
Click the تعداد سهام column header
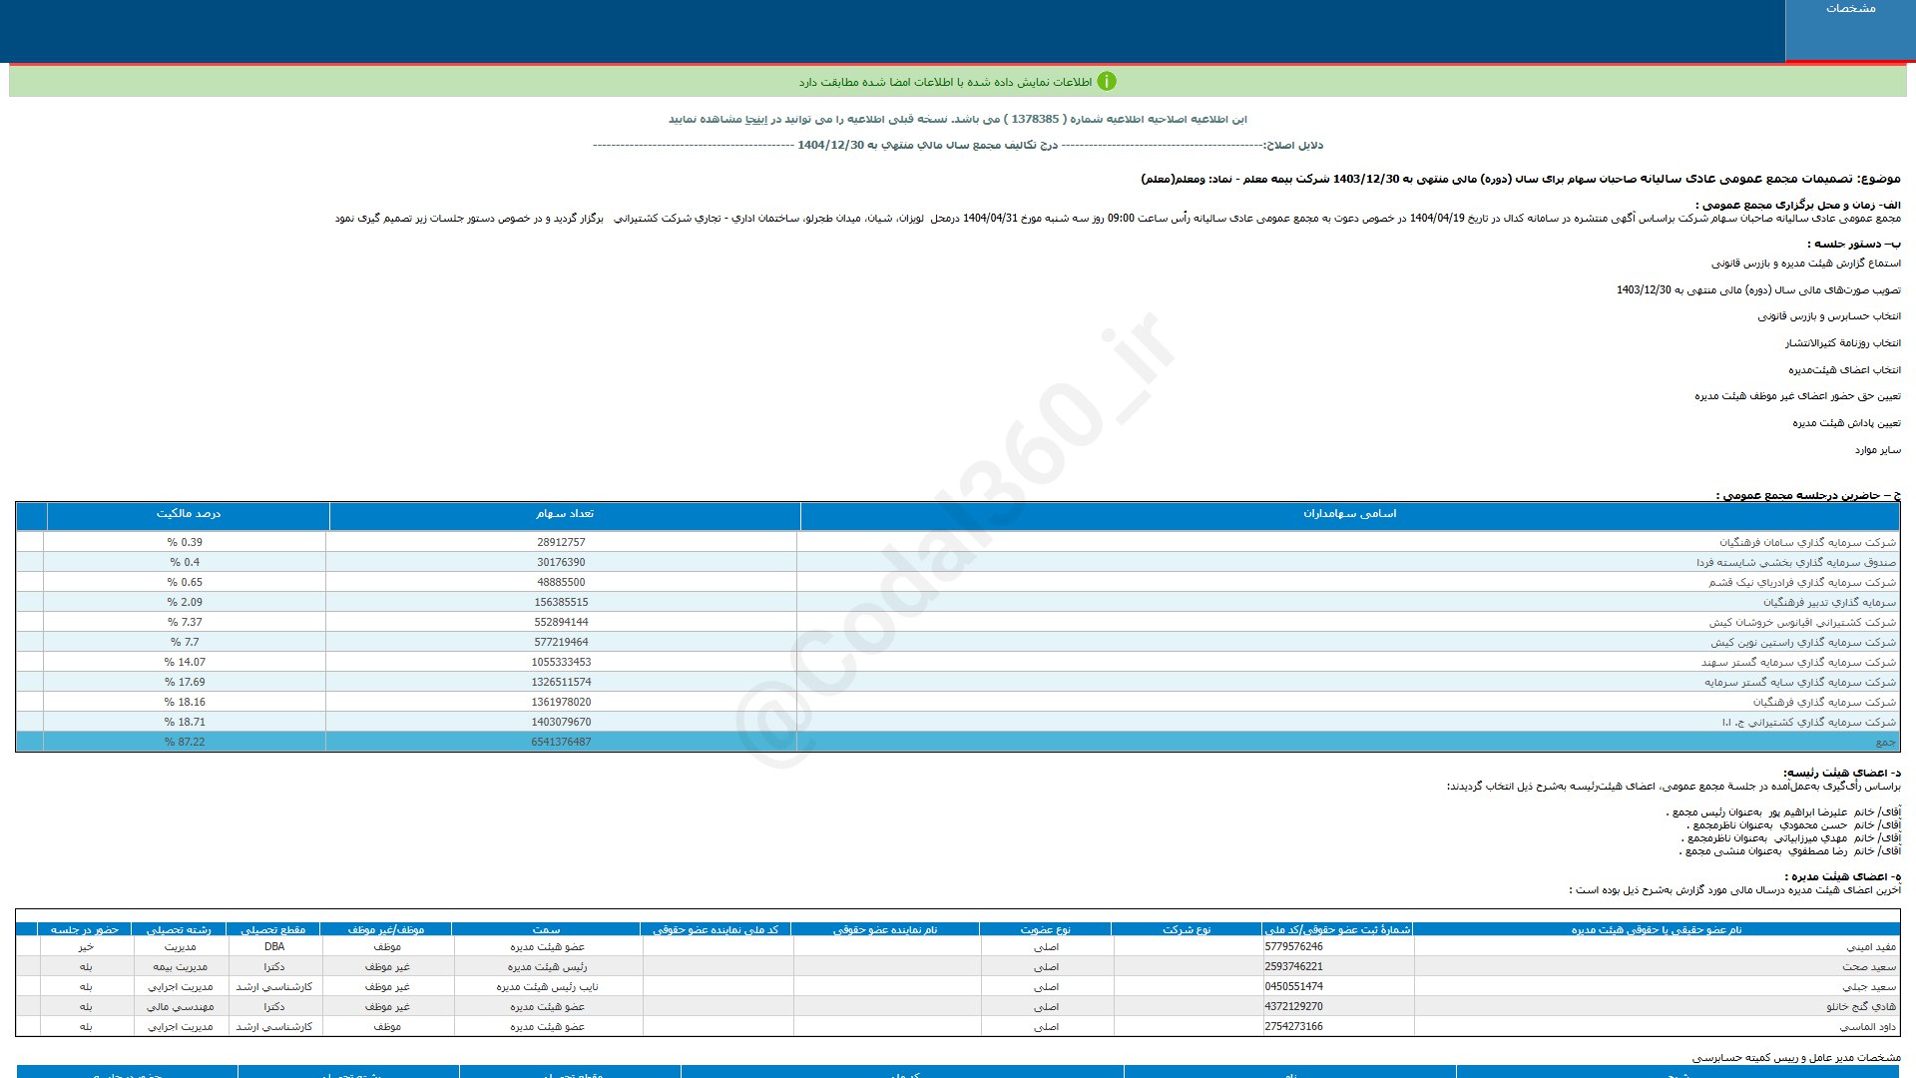(564, 514)
